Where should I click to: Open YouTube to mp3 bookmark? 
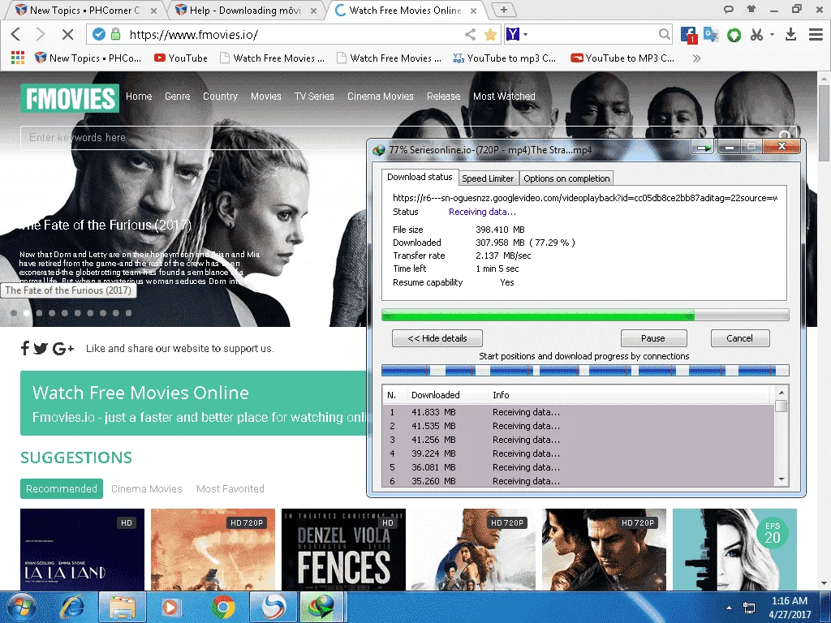point(505,58)
